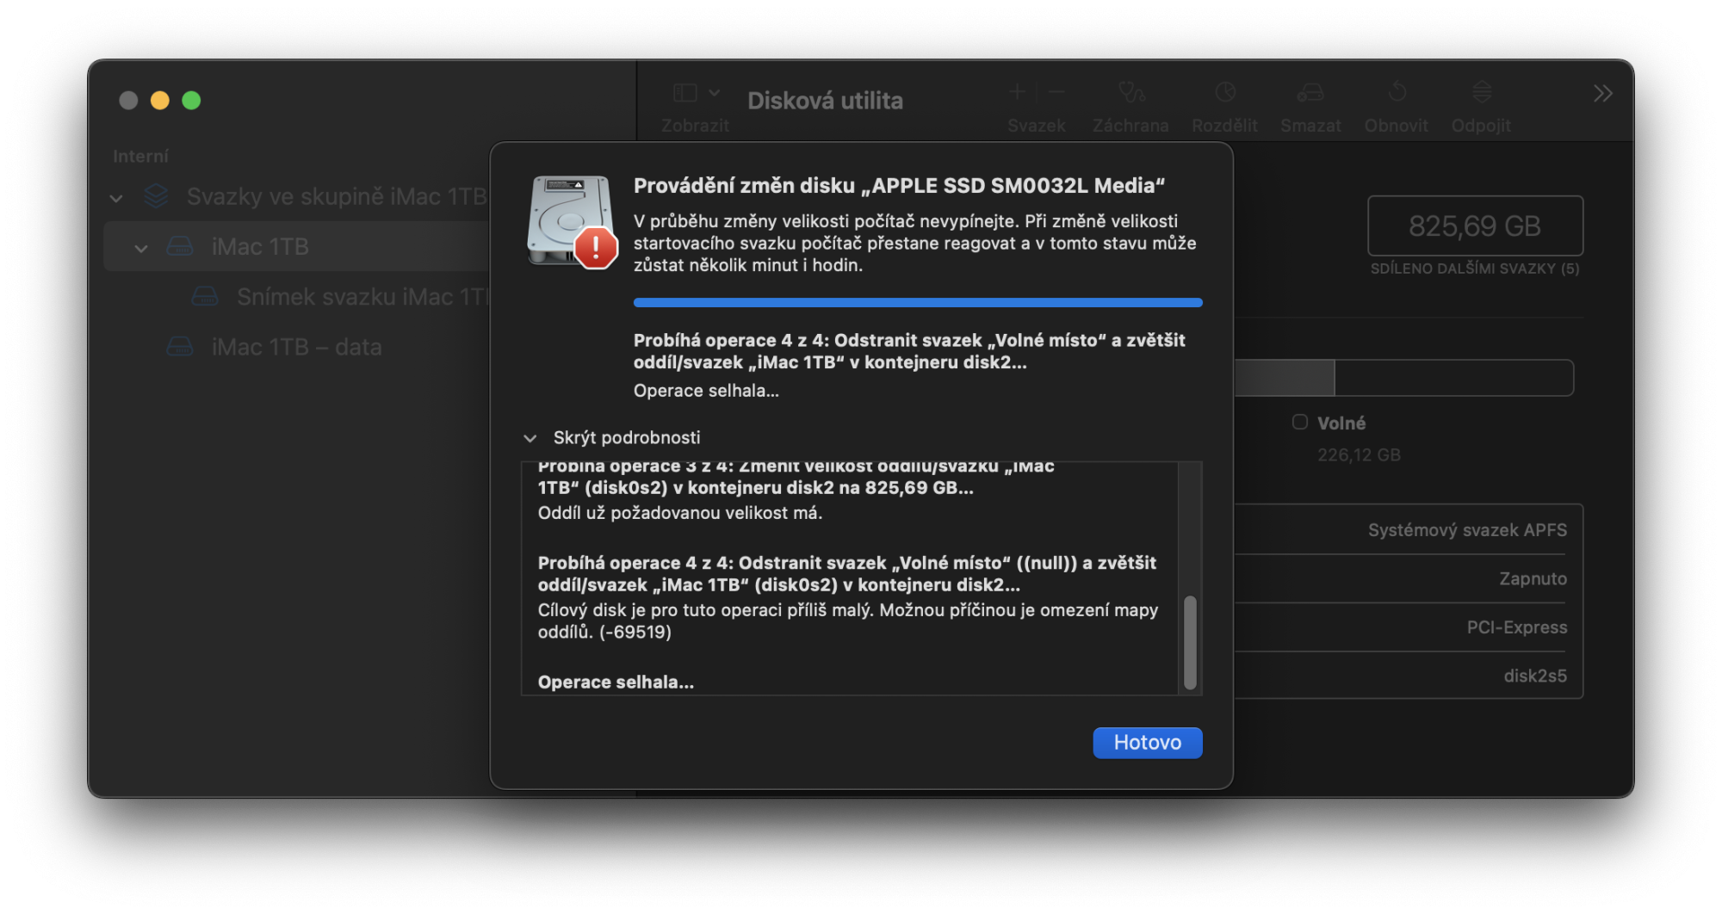Click the volume group stacked layers icon
Viewport: 1722px width, 914px height.
pos(156,196)
